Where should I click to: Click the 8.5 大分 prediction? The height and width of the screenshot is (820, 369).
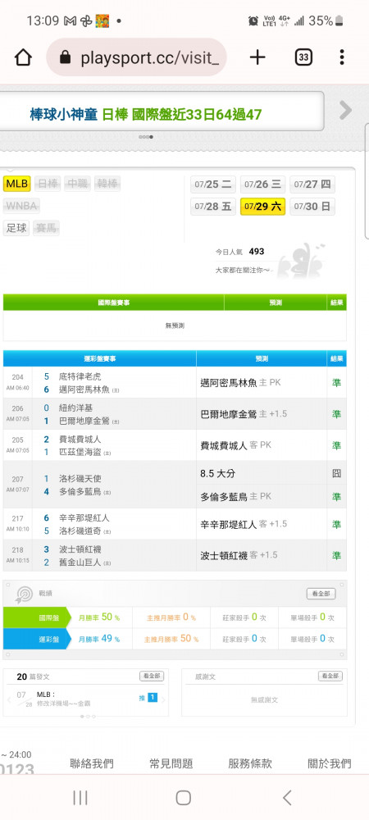[217, 474]
